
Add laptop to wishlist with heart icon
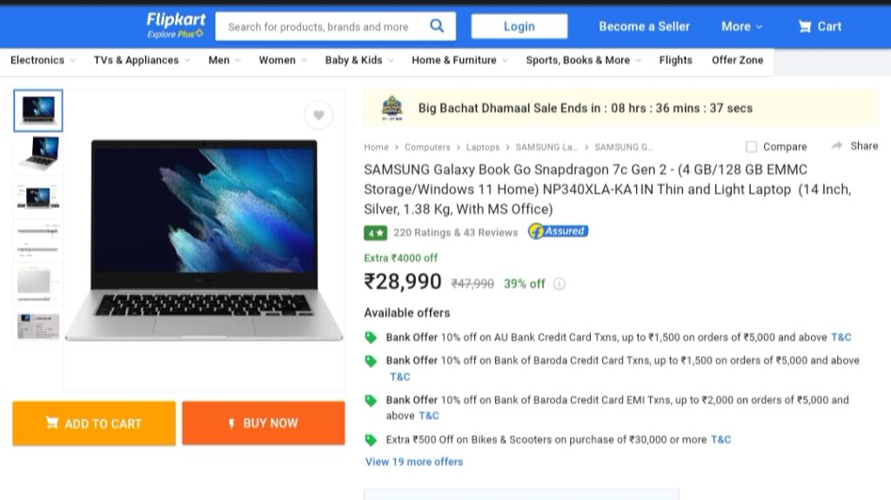318,116
